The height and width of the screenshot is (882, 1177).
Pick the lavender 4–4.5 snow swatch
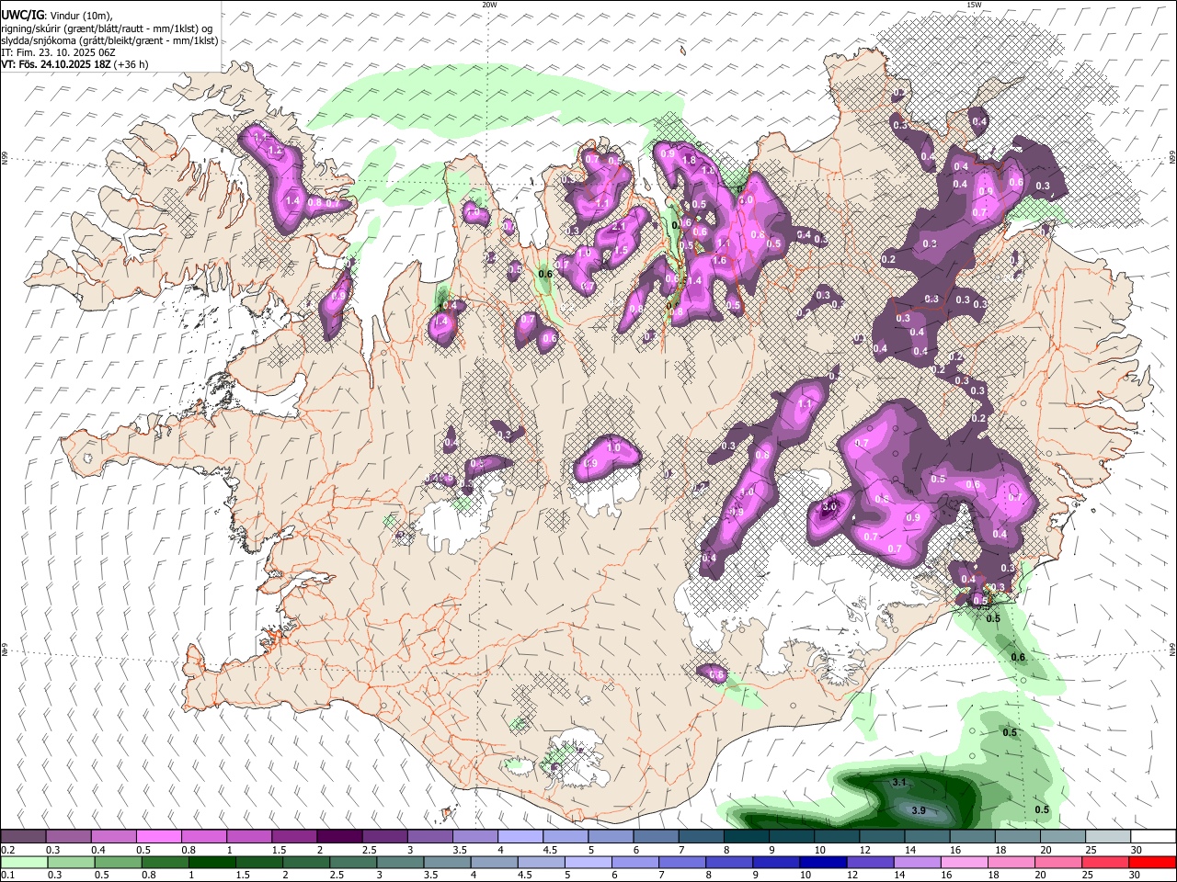pyautogui.click(x=520, y=837)
